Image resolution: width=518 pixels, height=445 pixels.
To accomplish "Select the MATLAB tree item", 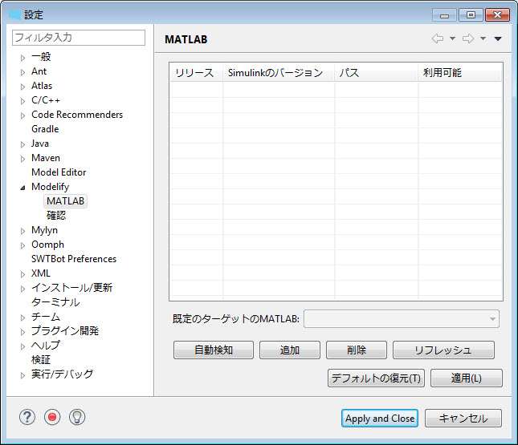I will 65,201.
